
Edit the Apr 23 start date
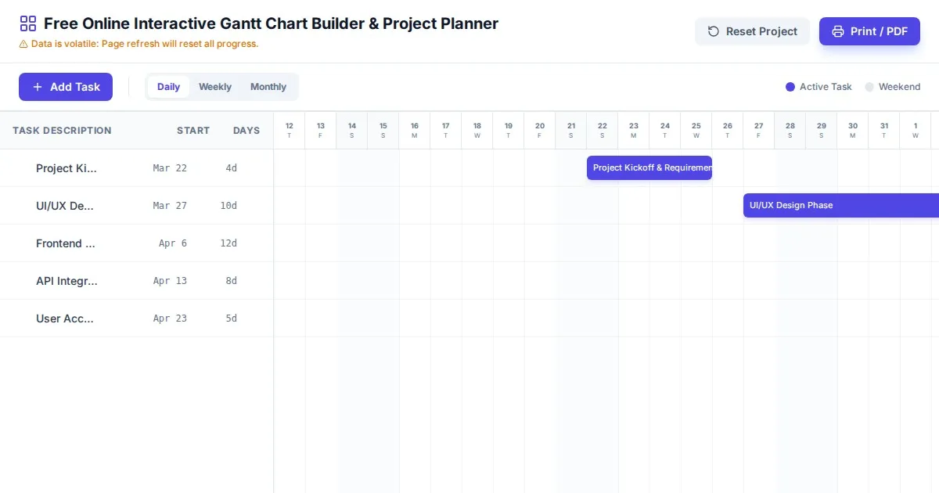(170, 318)
